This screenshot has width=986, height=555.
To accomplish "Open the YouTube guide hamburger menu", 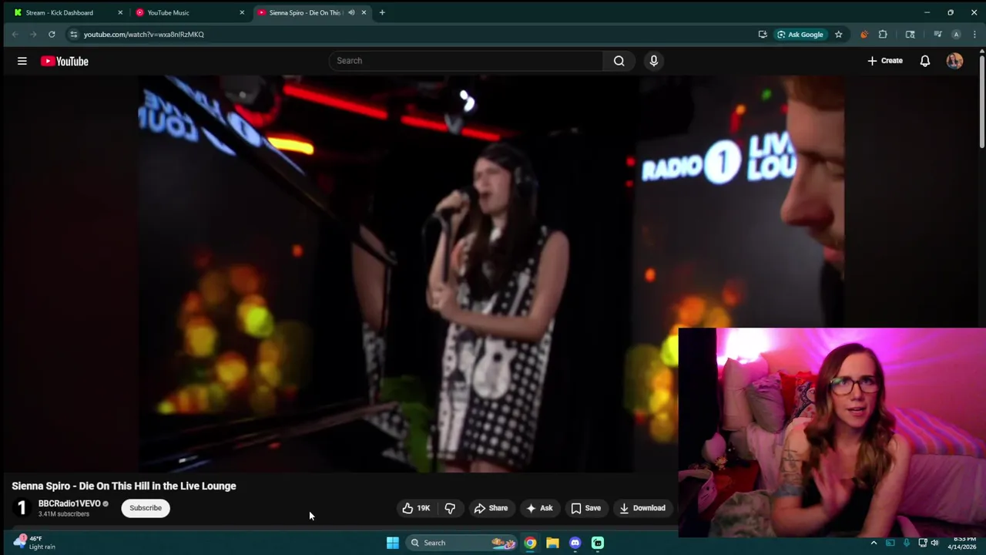I will [x=22, y=61].
